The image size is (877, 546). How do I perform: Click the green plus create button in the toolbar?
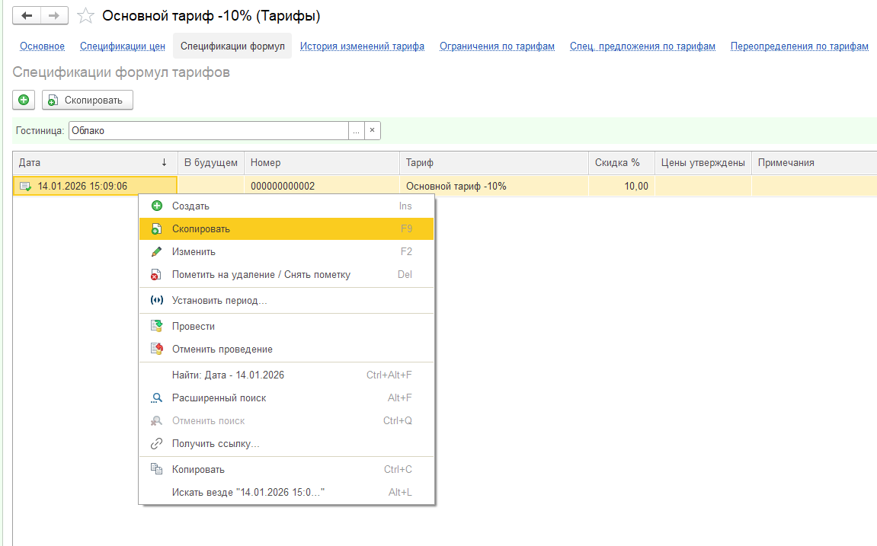click(24, 100)
